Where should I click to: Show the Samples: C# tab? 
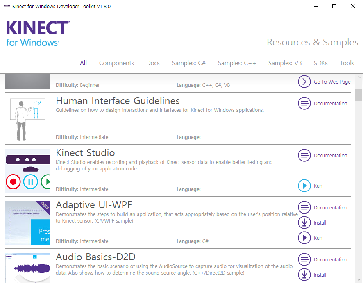click(189, 63)
